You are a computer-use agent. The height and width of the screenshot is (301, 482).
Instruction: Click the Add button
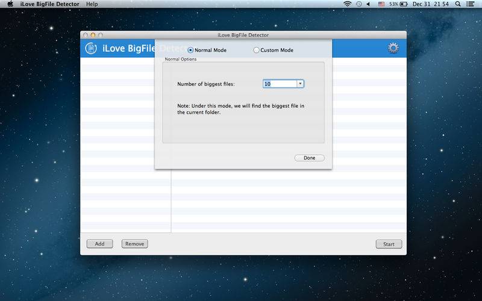pyautogui.click(x=99, y=244)
